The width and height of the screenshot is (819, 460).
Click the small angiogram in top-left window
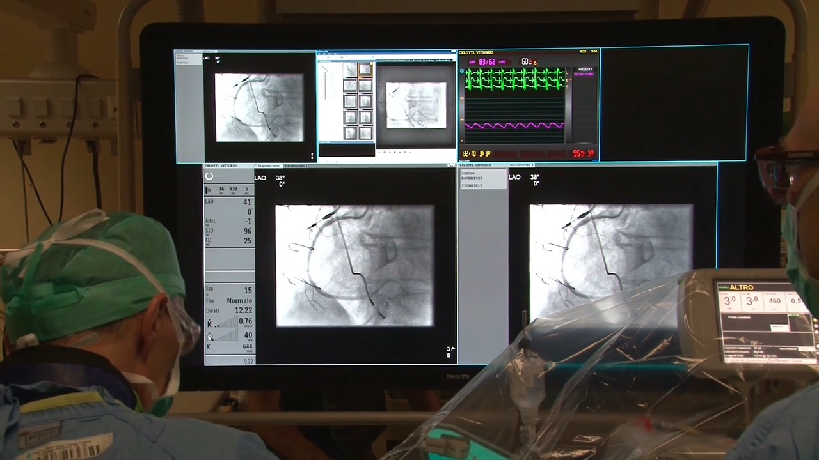pyautogui.click(x=259, y=107)
